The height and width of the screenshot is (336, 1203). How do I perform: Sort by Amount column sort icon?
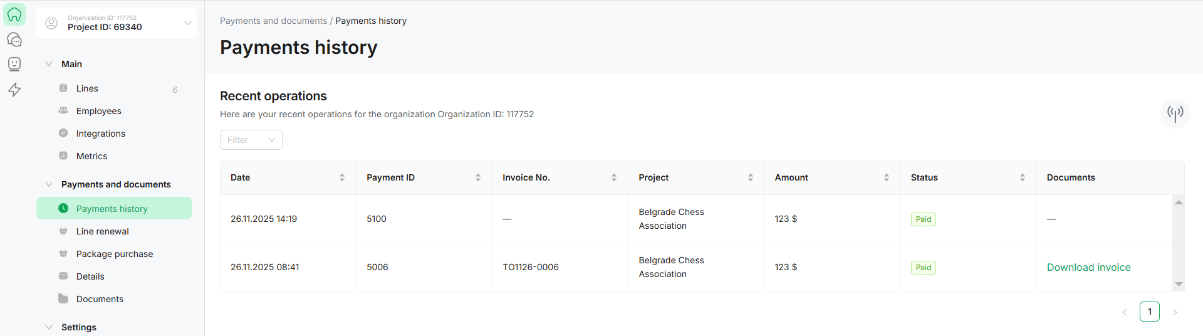887,177
